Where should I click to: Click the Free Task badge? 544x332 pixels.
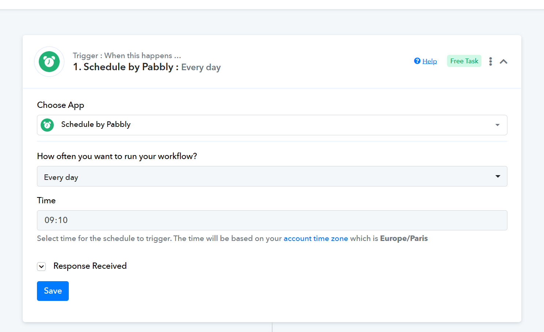pos(464,61)
